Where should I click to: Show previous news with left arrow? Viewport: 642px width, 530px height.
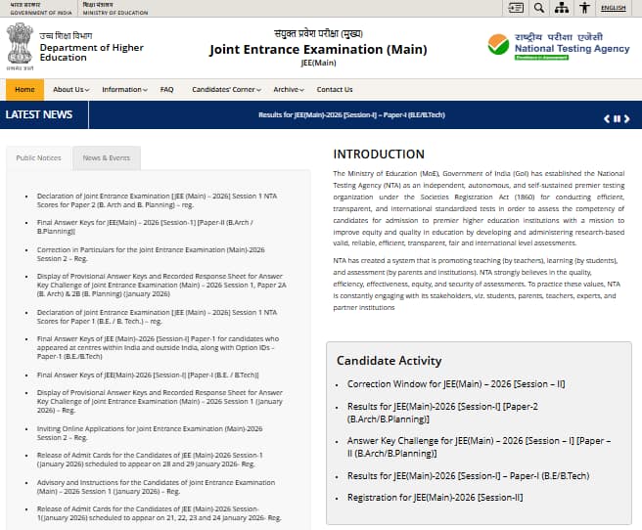(x=607, y=119)
